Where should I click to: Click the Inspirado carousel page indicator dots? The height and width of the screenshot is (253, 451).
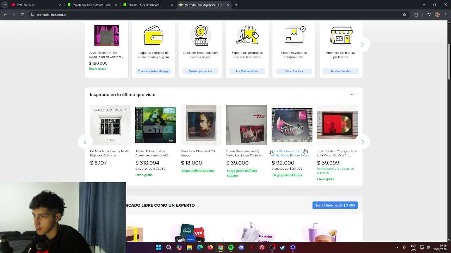click(x=353, y=95)
